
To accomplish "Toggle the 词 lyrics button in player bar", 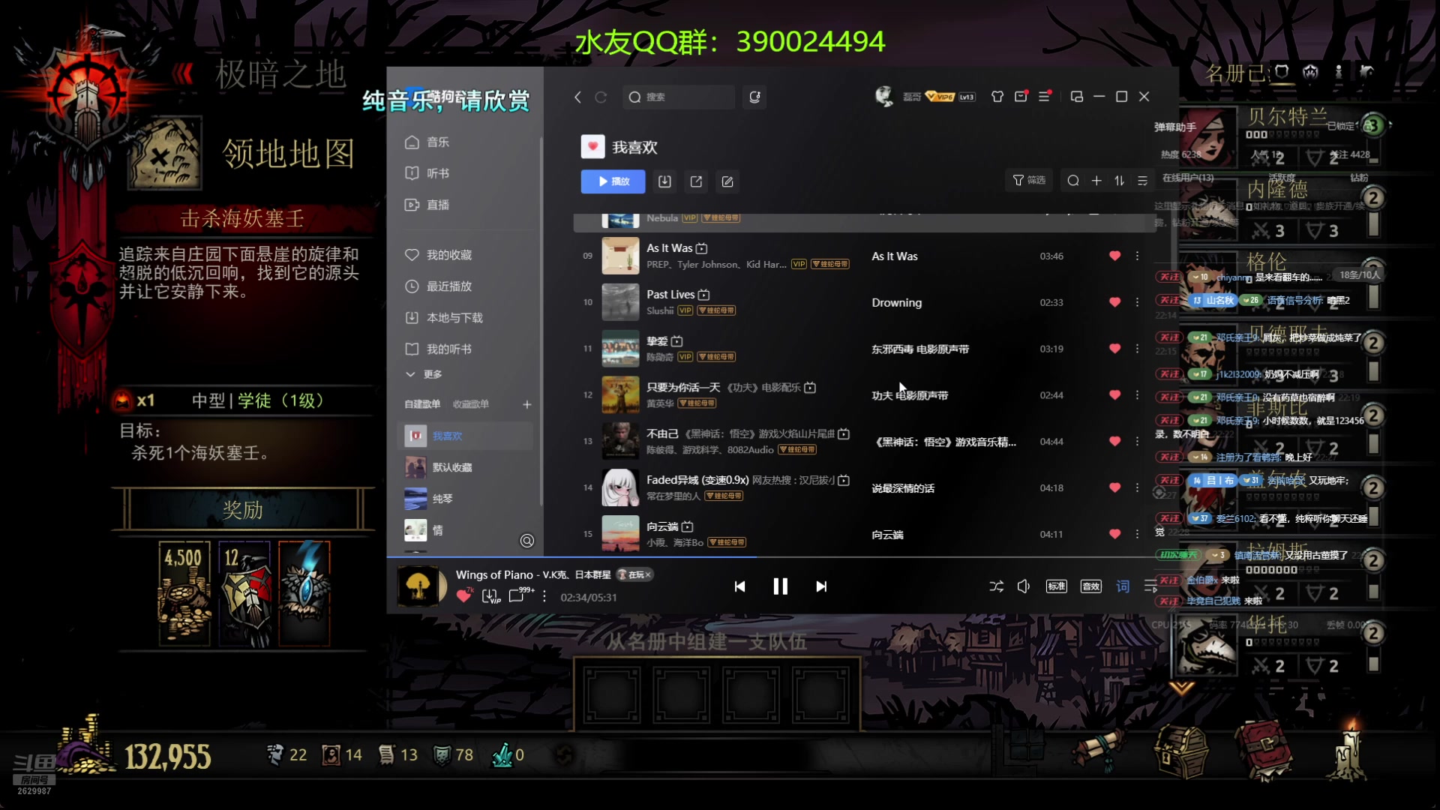I will tap(1123, 586).
